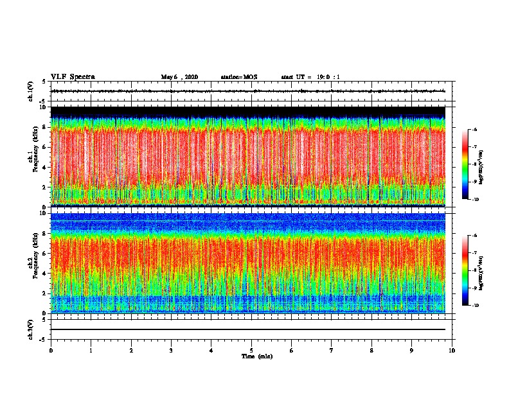Click time axis tick label "6"
509x393 pixels.
[292, 351]
